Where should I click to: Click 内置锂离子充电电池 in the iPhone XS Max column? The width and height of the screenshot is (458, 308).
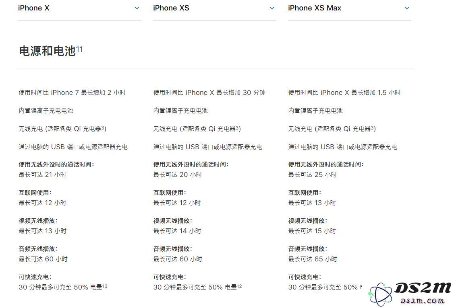(315, 111)
